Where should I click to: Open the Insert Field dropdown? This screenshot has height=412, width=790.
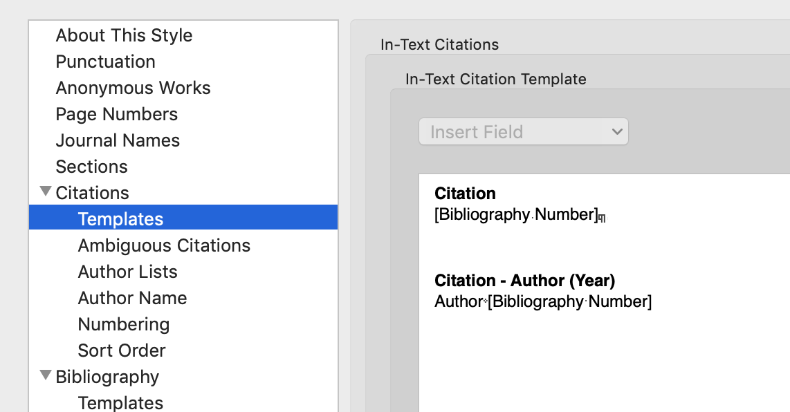(x=523, y=132)
